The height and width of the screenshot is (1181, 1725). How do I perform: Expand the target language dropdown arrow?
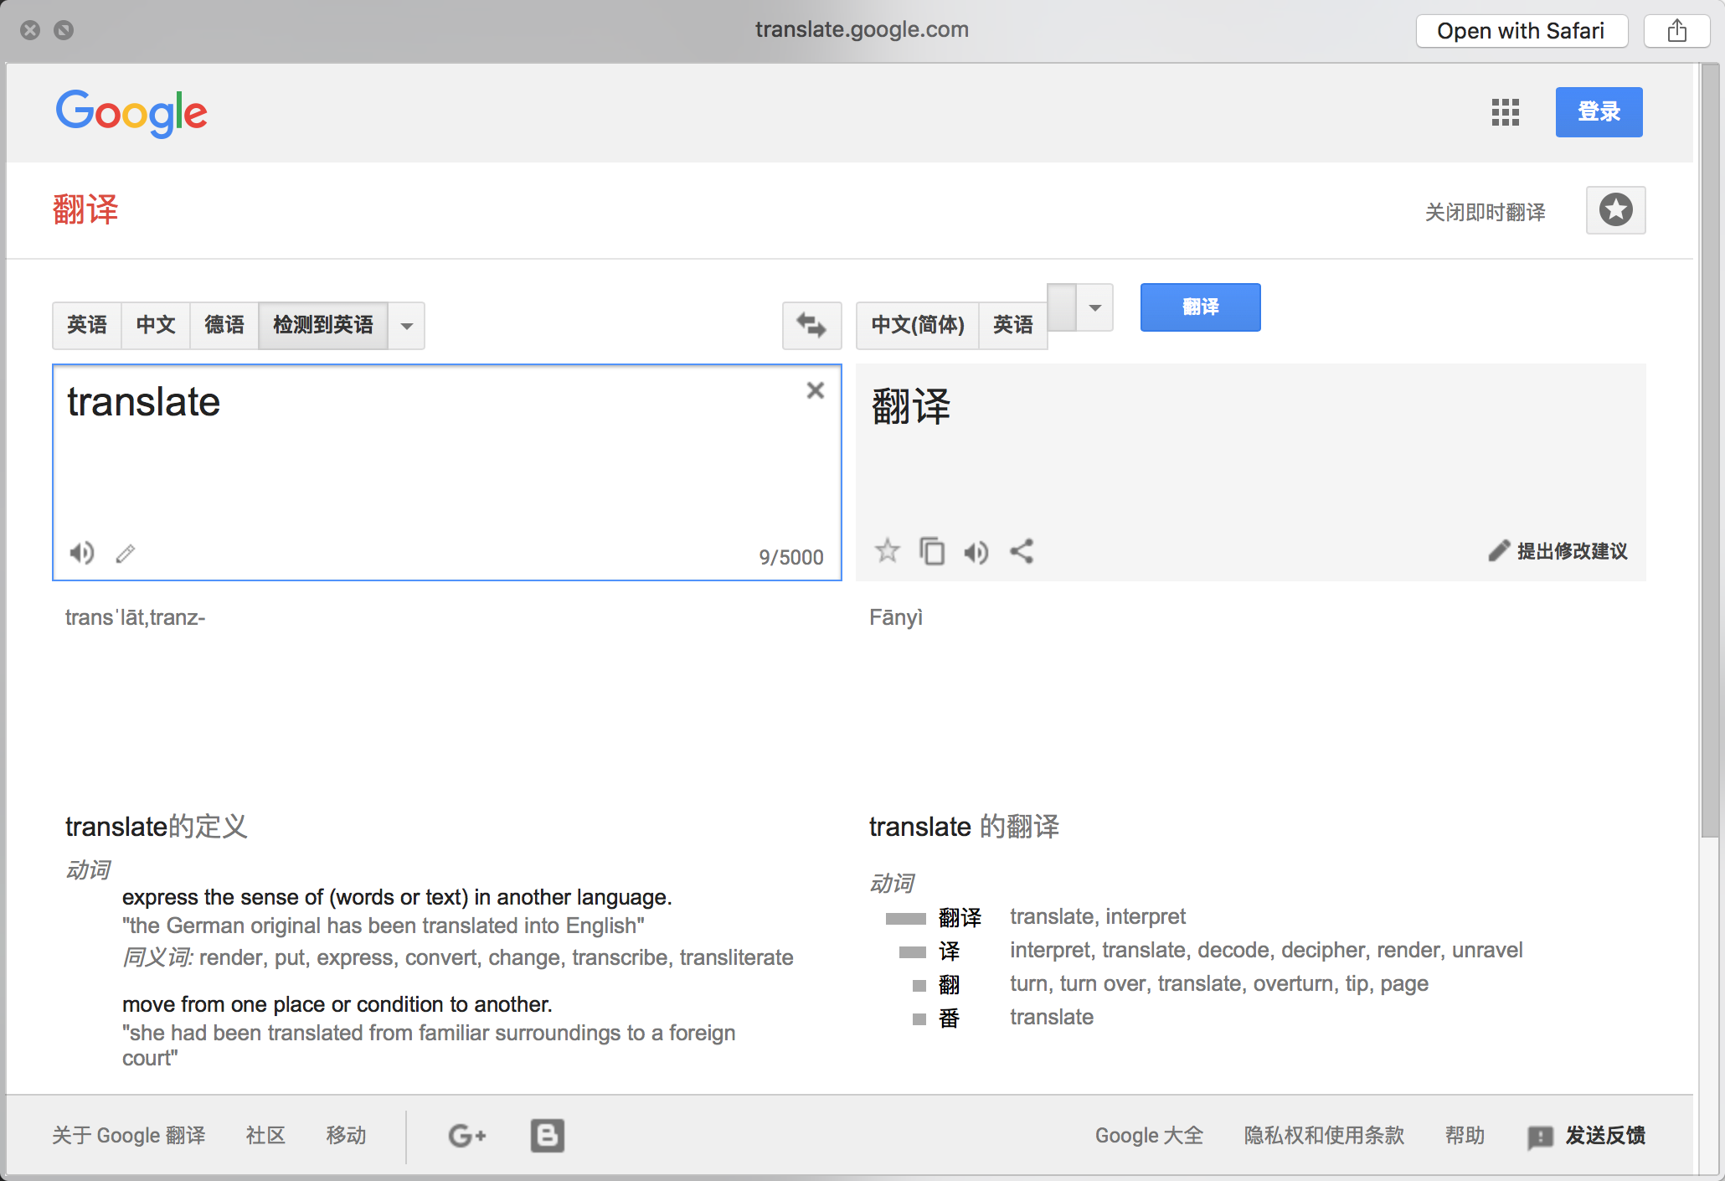pyautogui.click(x=1094, y=307)
